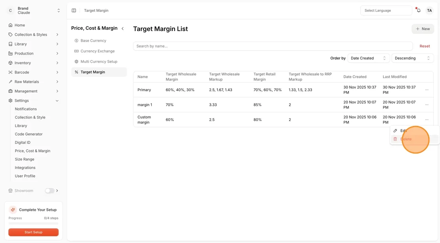Click the Complete Your Setup sparkle icon
The height and width of the screenshot is (243, 440).
pyautogui.click(x=13, y=210)
